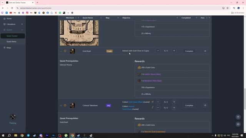Increase the Gold Chest counter for Gold Rush

tap(174, 51)
